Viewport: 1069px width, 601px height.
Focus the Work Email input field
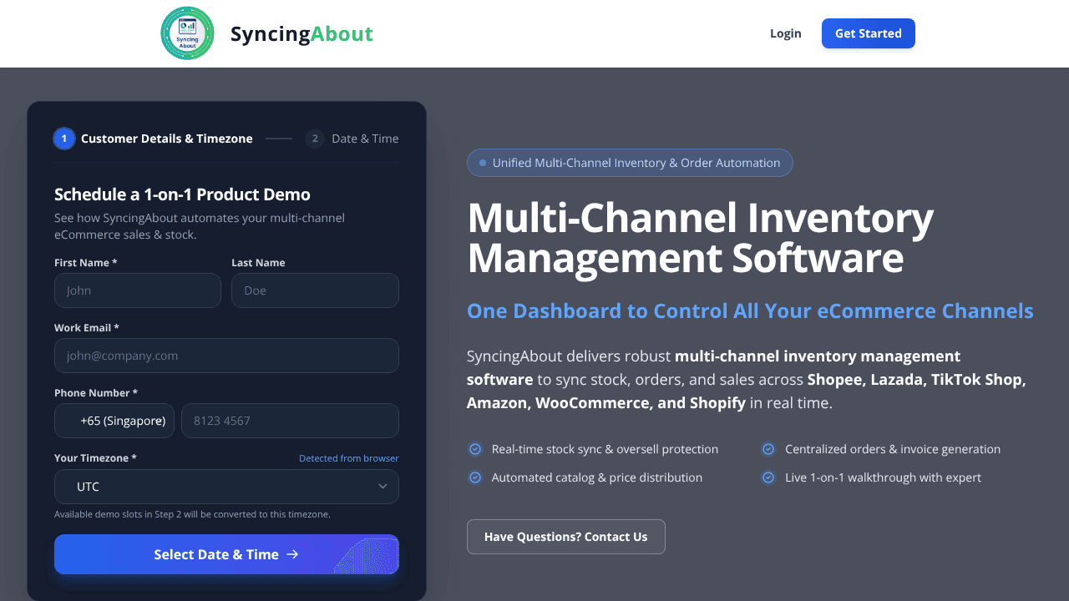click(x=226, y=356)
